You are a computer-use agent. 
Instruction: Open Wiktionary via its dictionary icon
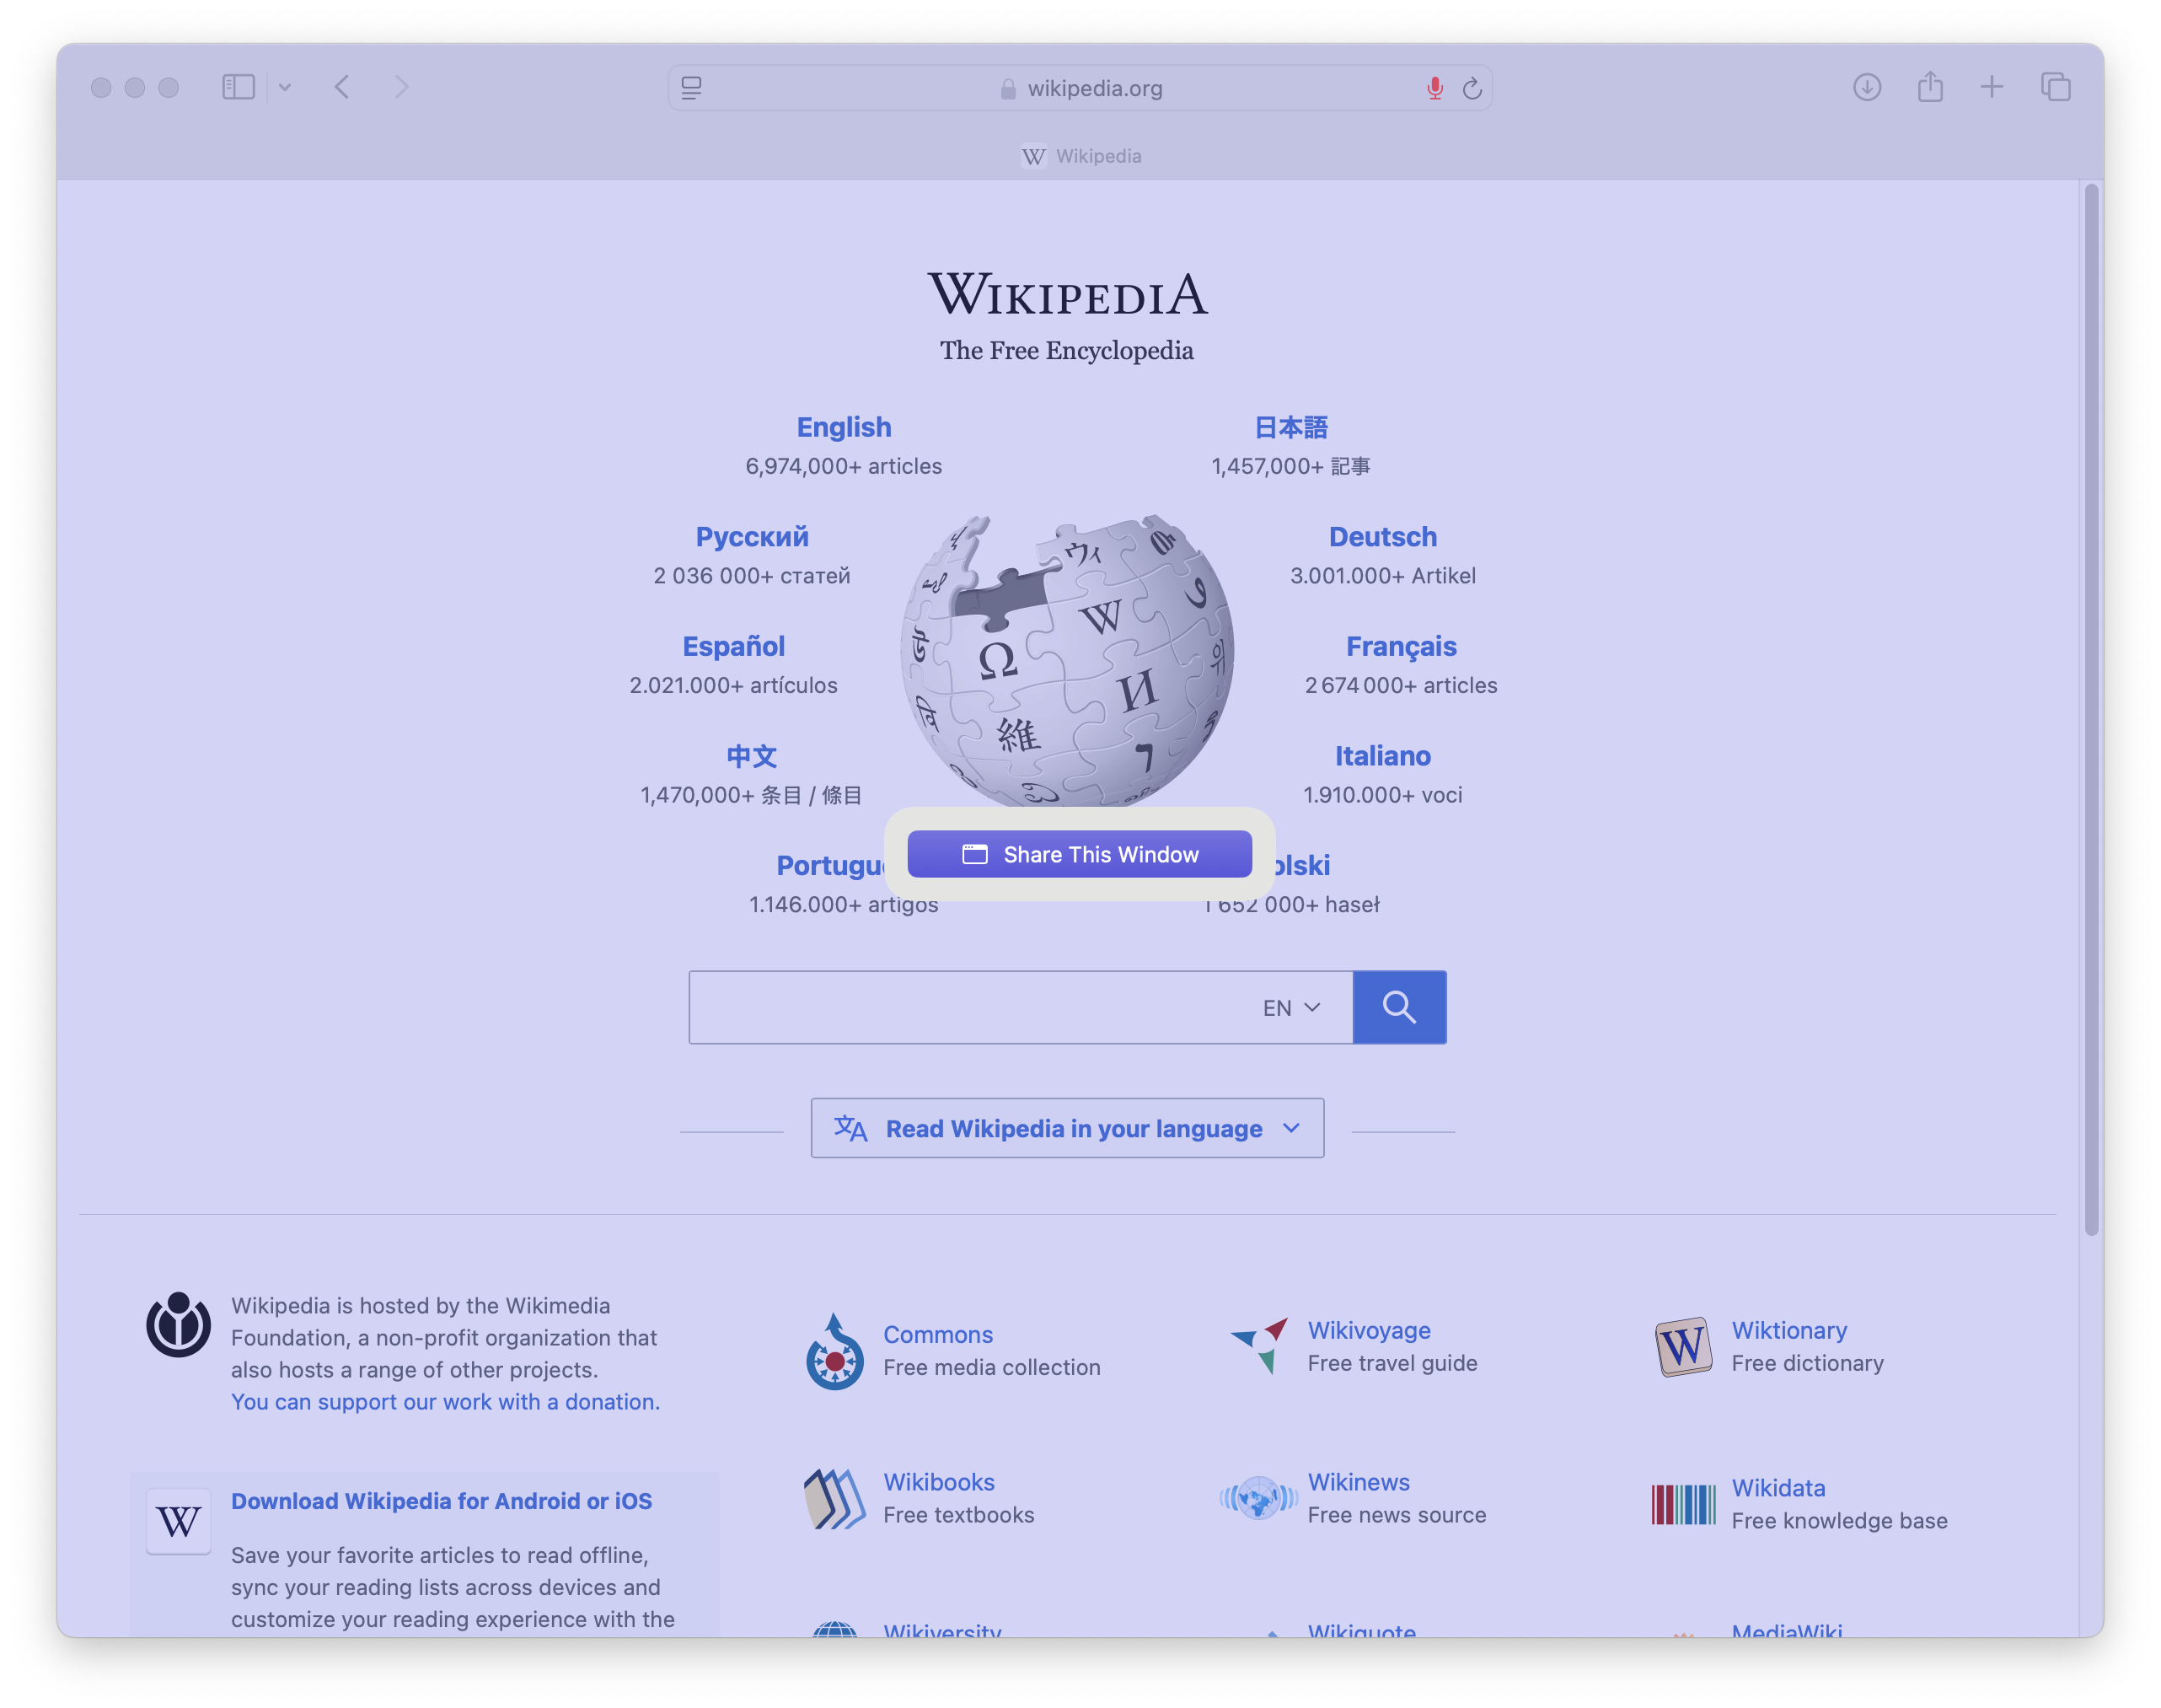[1682, 1348]
